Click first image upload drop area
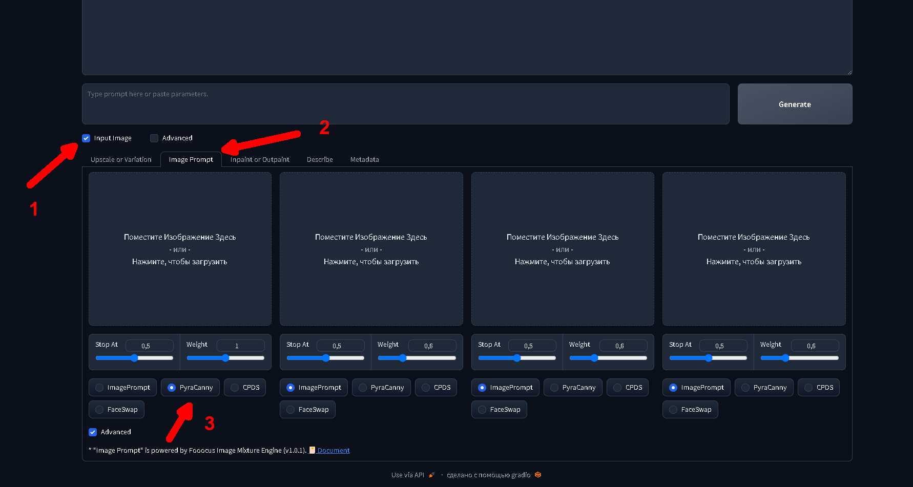 click(x=180, y=249)
